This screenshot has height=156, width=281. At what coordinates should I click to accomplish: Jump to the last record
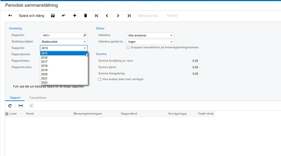[x=129, y=16]
